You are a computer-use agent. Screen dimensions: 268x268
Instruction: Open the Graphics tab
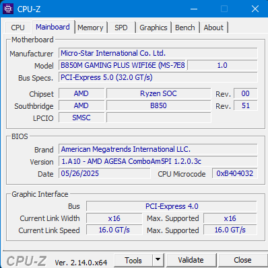(154, 28)
